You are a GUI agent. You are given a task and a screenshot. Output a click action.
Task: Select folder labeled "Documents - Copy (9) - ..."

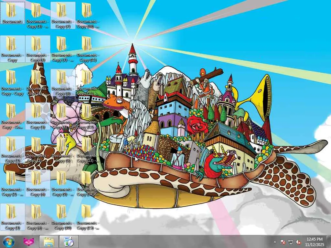(63, 183)
